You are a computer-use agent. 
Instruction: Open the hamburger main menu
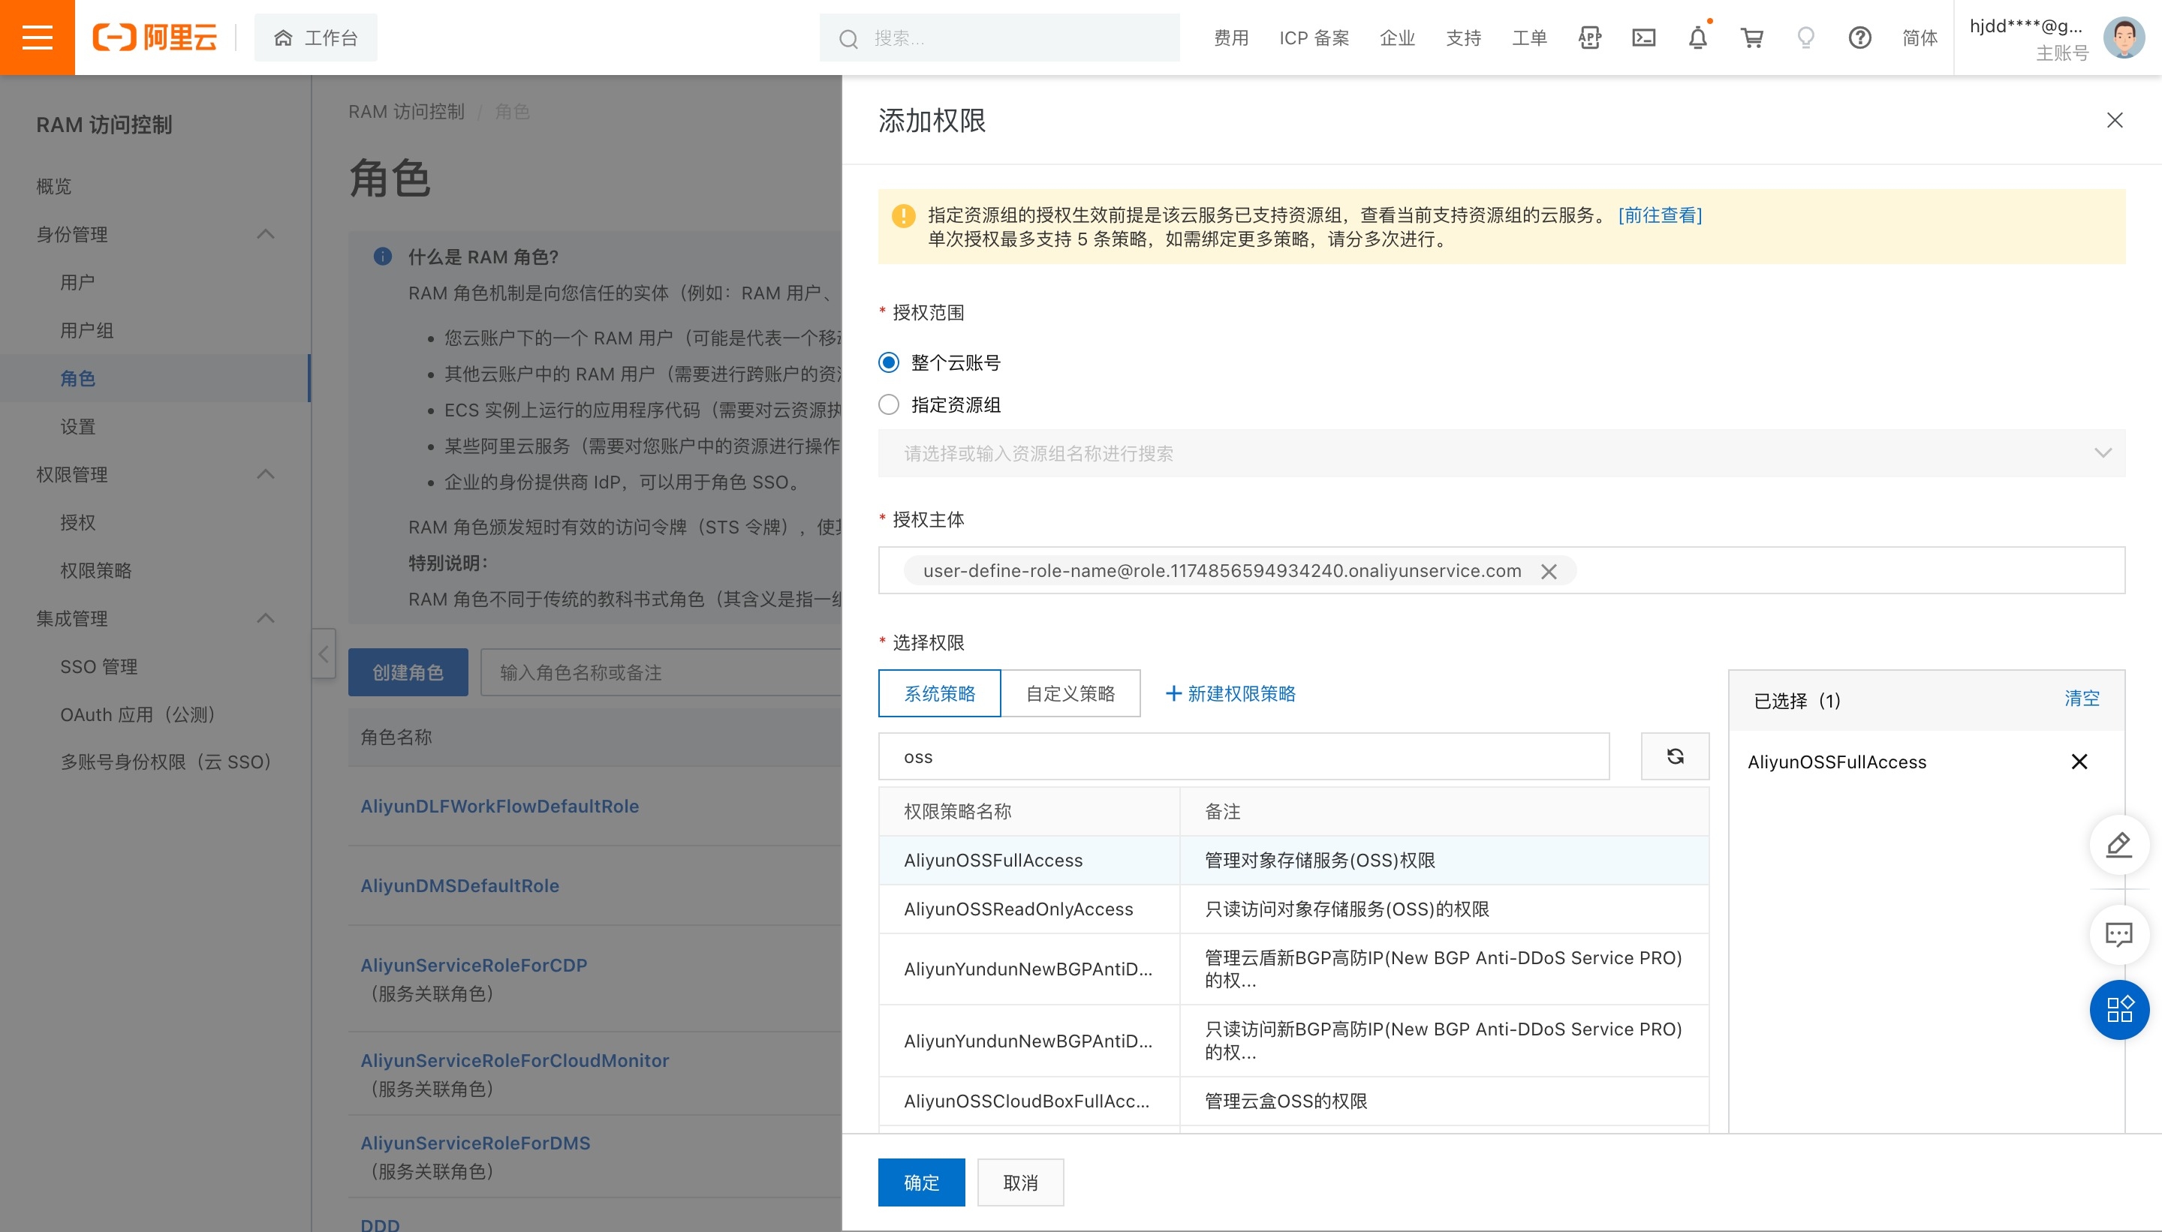(38, 38)
